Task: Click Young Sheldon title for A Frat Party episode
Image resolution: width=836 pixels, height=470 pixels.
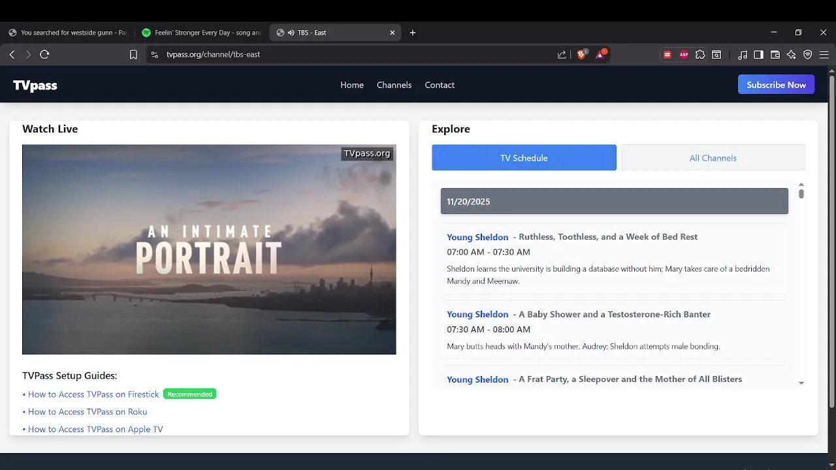Action: coord(477,379)
